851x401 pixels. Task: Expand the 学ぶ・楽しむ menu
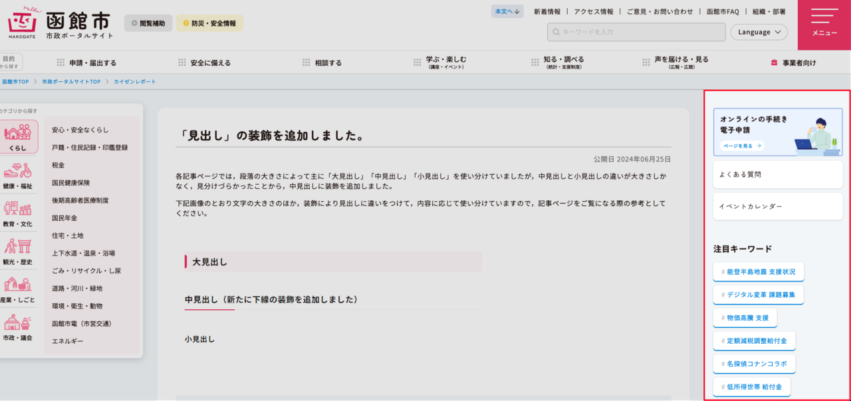tap(439, 63)
